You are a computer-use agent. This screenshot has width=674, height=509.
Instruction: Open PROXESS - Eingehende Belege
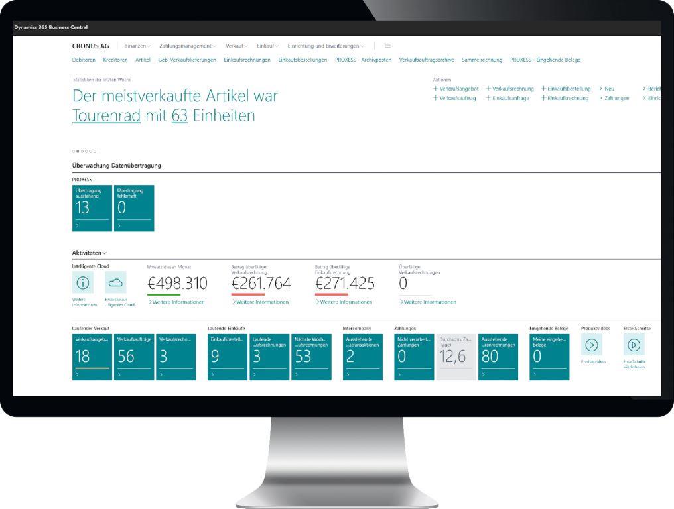tap(545, 60)
